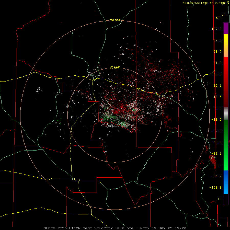Pick the red segment of the velocity scale
This screenshot has height=230, width=230.
[226, 82]
